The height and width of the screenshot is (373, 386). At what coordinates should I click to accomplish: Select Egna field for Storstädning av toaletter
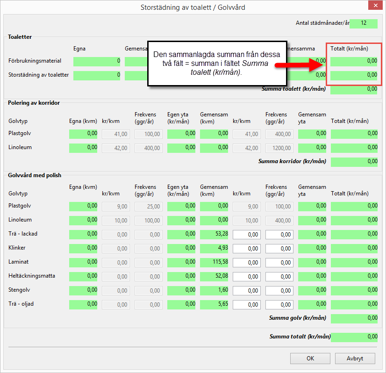click(97, 75)
